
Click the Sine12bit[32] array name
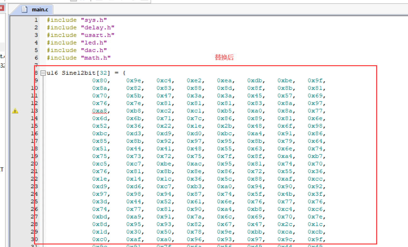[86, 73]
